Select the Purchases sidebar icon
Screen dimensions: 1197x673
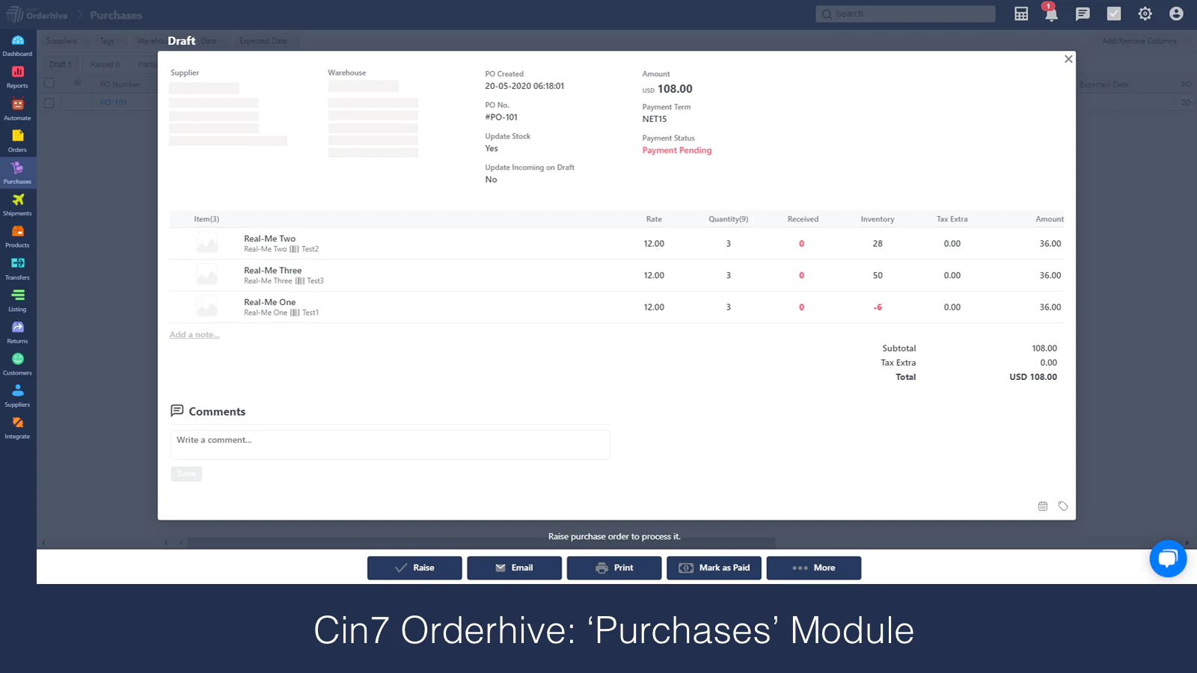pos(17,173)
